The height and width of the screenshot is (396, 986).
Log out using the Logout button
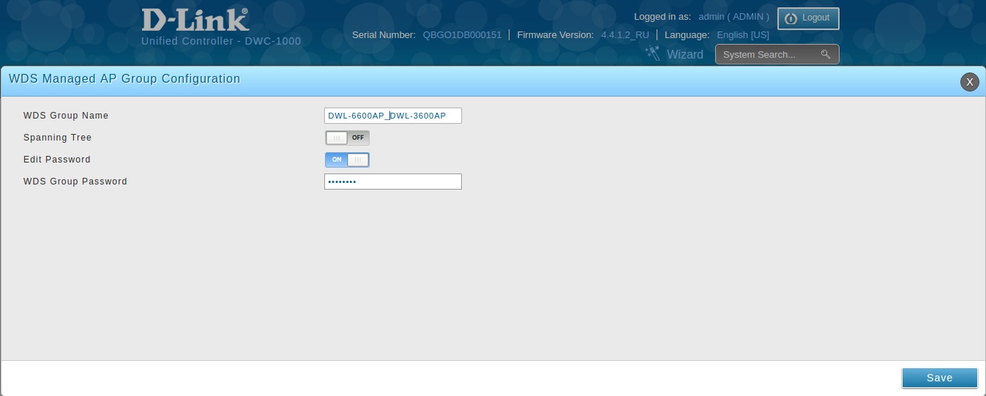coord(808,18)
